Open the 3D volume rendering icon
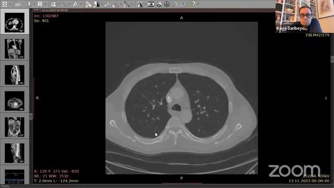The image size is (334, 188). (167, 4)
